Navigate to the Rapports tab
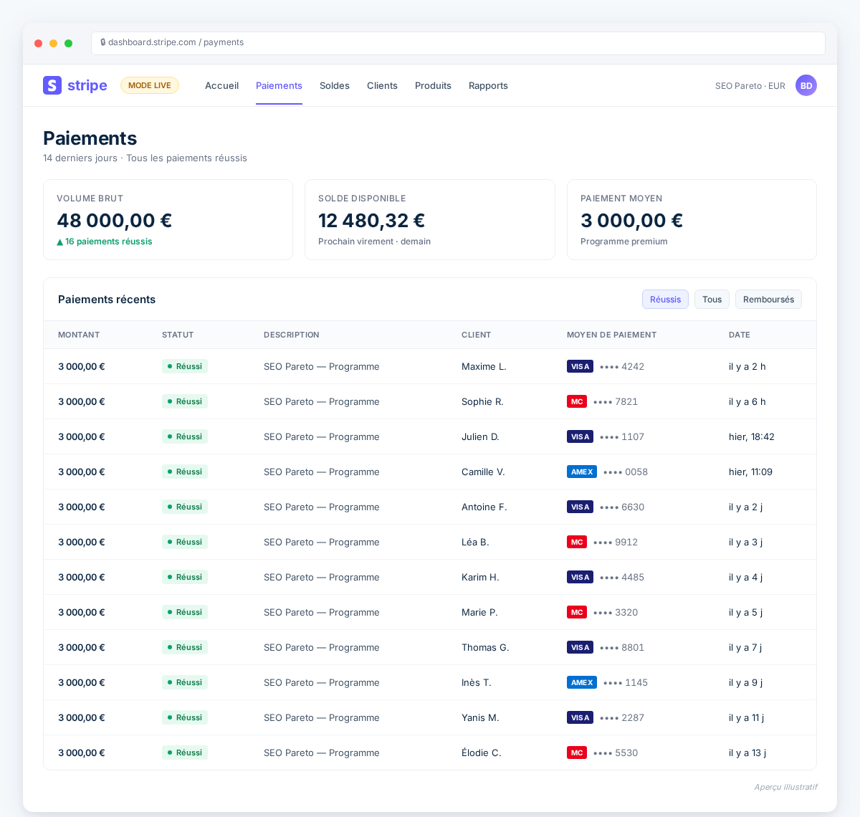This screenshot has width=860, height=817. (488, 85)
